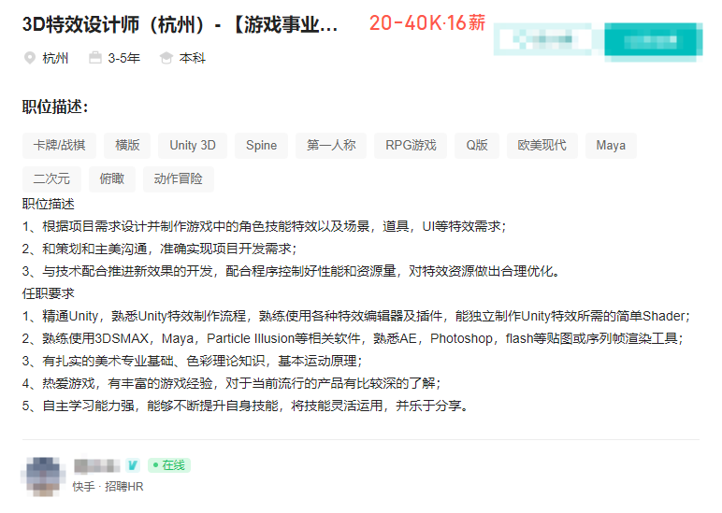Click the location pin icon beside 杭州
Image resolution: width=722 pixels, height=513 pixels.
click(29, 58)
